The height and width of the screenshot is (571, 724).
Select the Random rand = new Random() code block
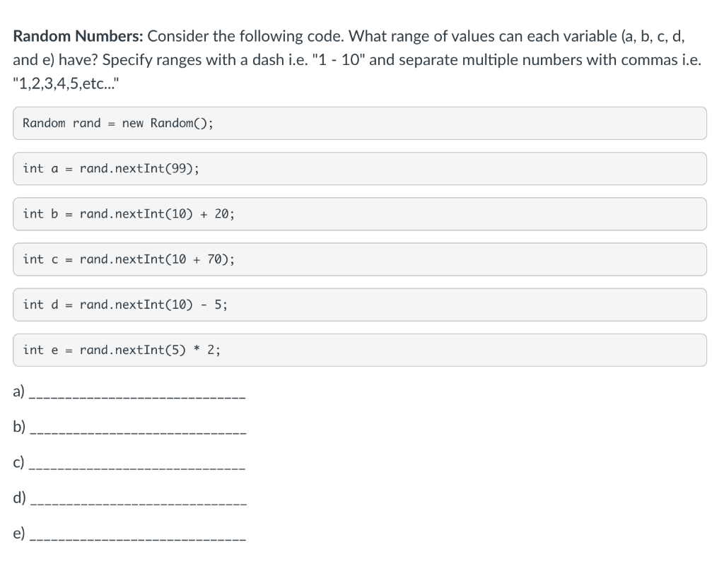(x=360, y=123)
